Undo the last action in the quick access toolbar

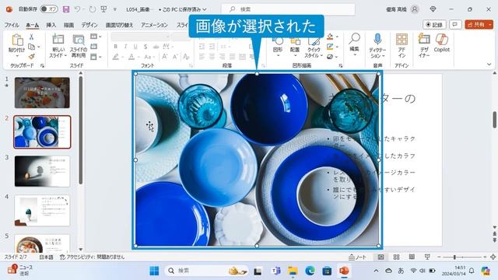tap(77, 9)
